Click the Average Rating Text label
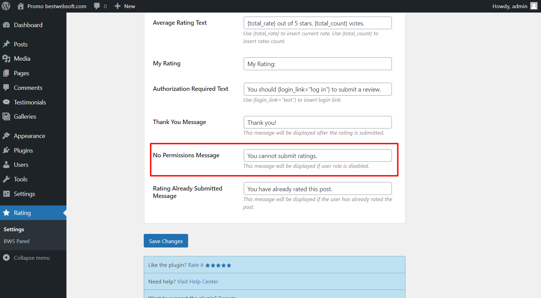The image size is (541, 298). [180, 23]
